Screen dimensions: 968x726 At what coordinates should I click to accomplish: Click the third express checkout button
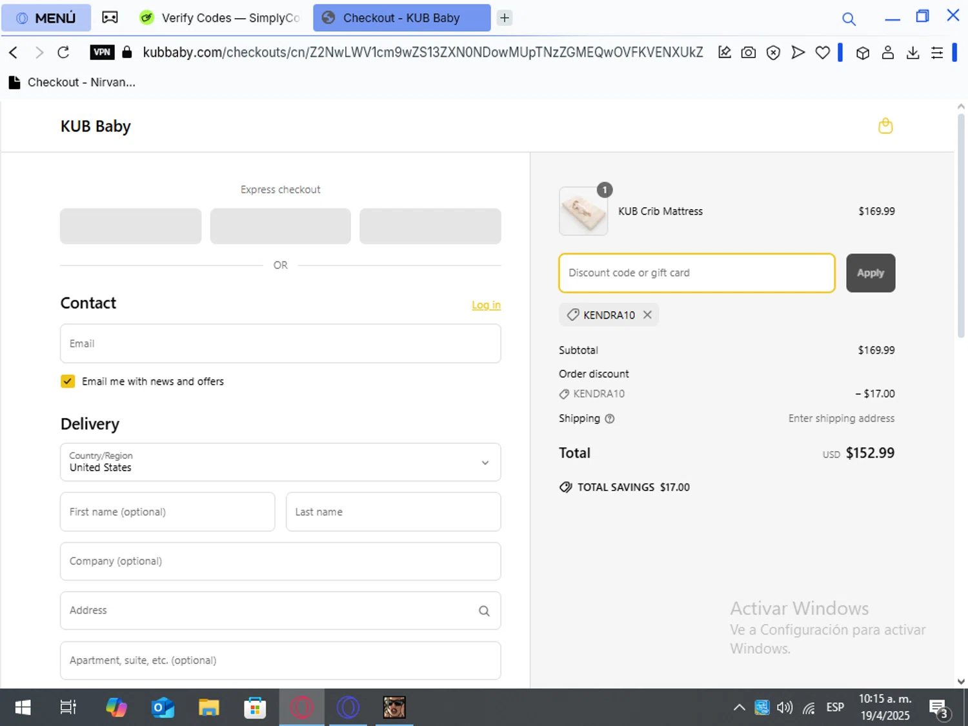point(430,226)
